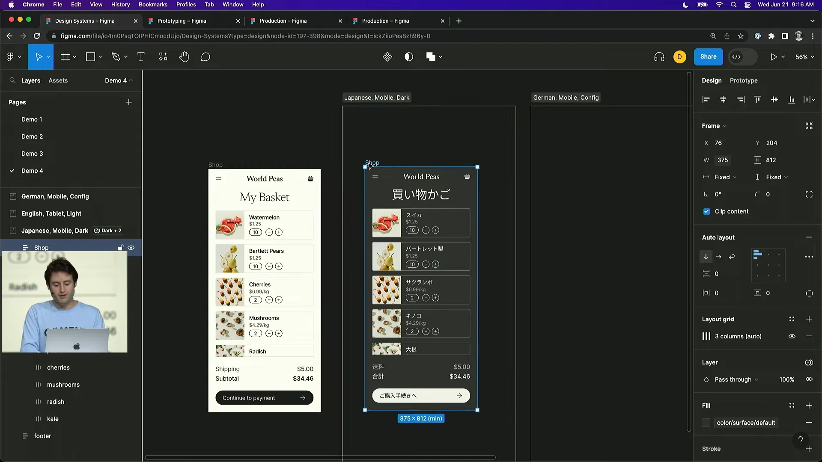The image size is (822, 462).
Task: Toggle Dev Mode switch
Action: coord(743,57)
